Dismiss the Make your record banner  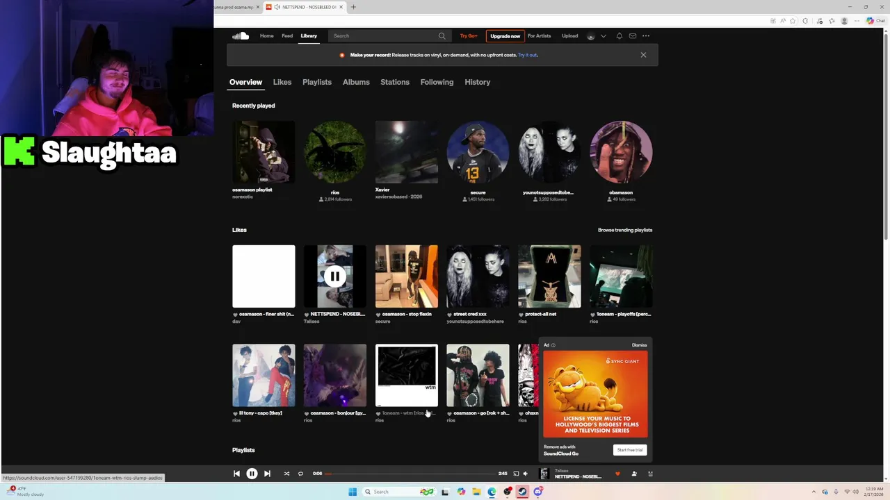coord(643,55)
